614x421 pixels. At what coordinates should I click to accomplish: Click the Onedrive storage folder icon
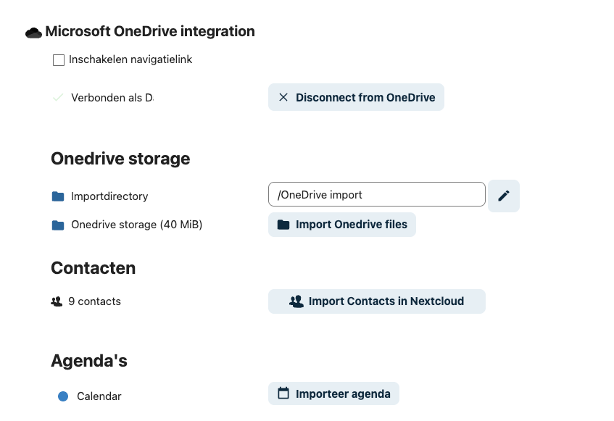coord(58,225)
